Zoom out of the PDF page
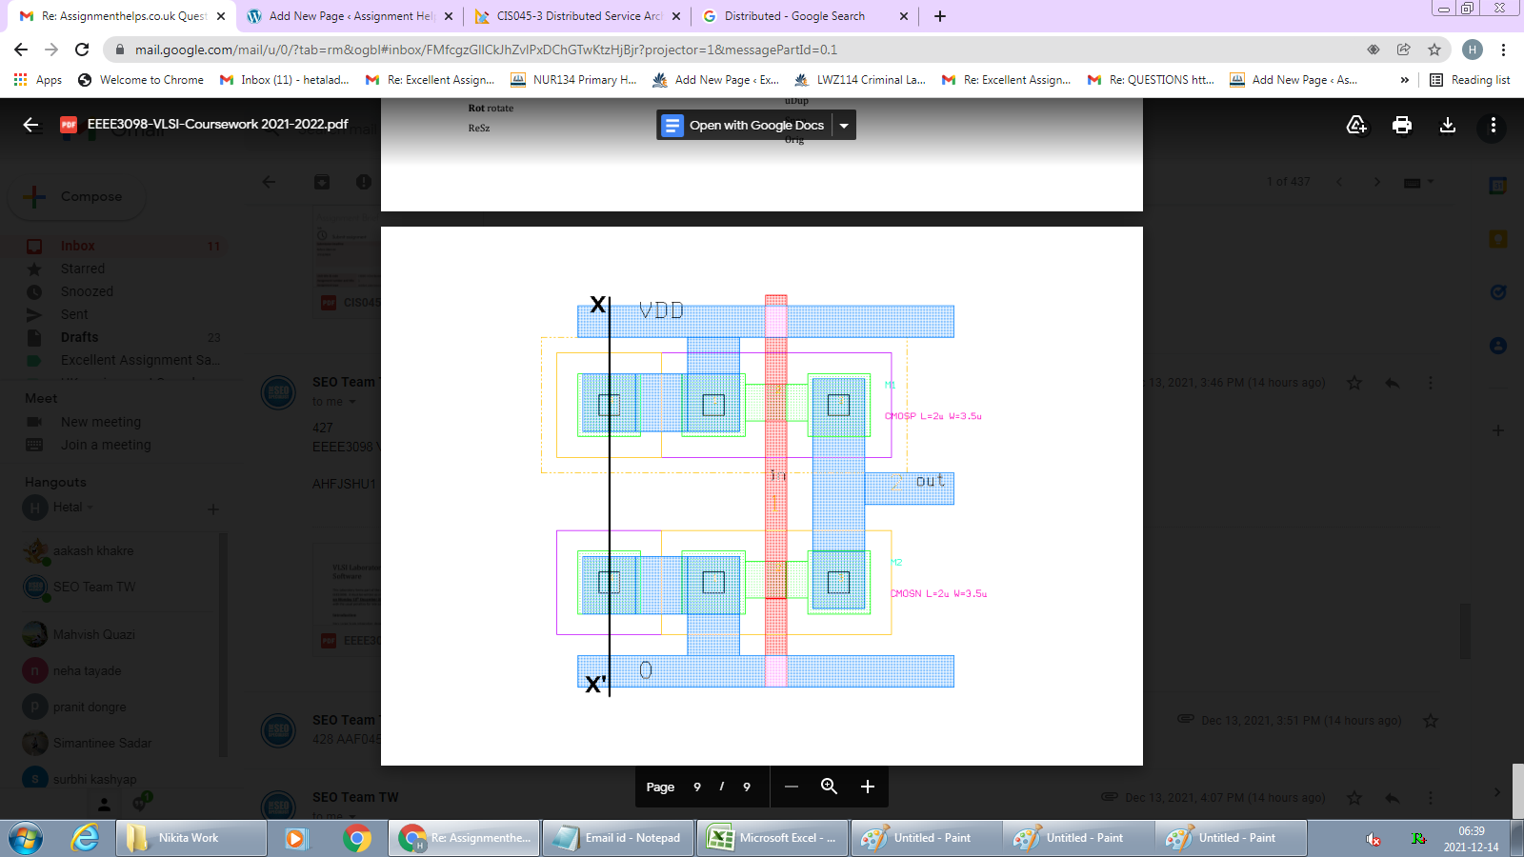 point(792,787)
